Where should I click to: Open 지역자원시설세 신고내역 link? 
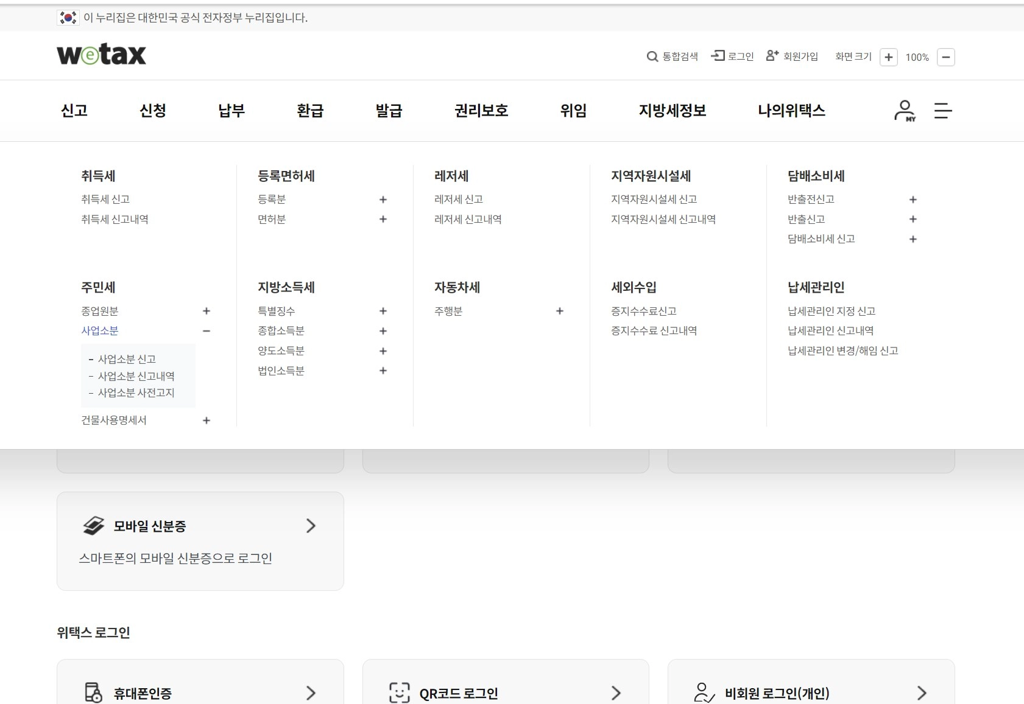click(663, 219)
